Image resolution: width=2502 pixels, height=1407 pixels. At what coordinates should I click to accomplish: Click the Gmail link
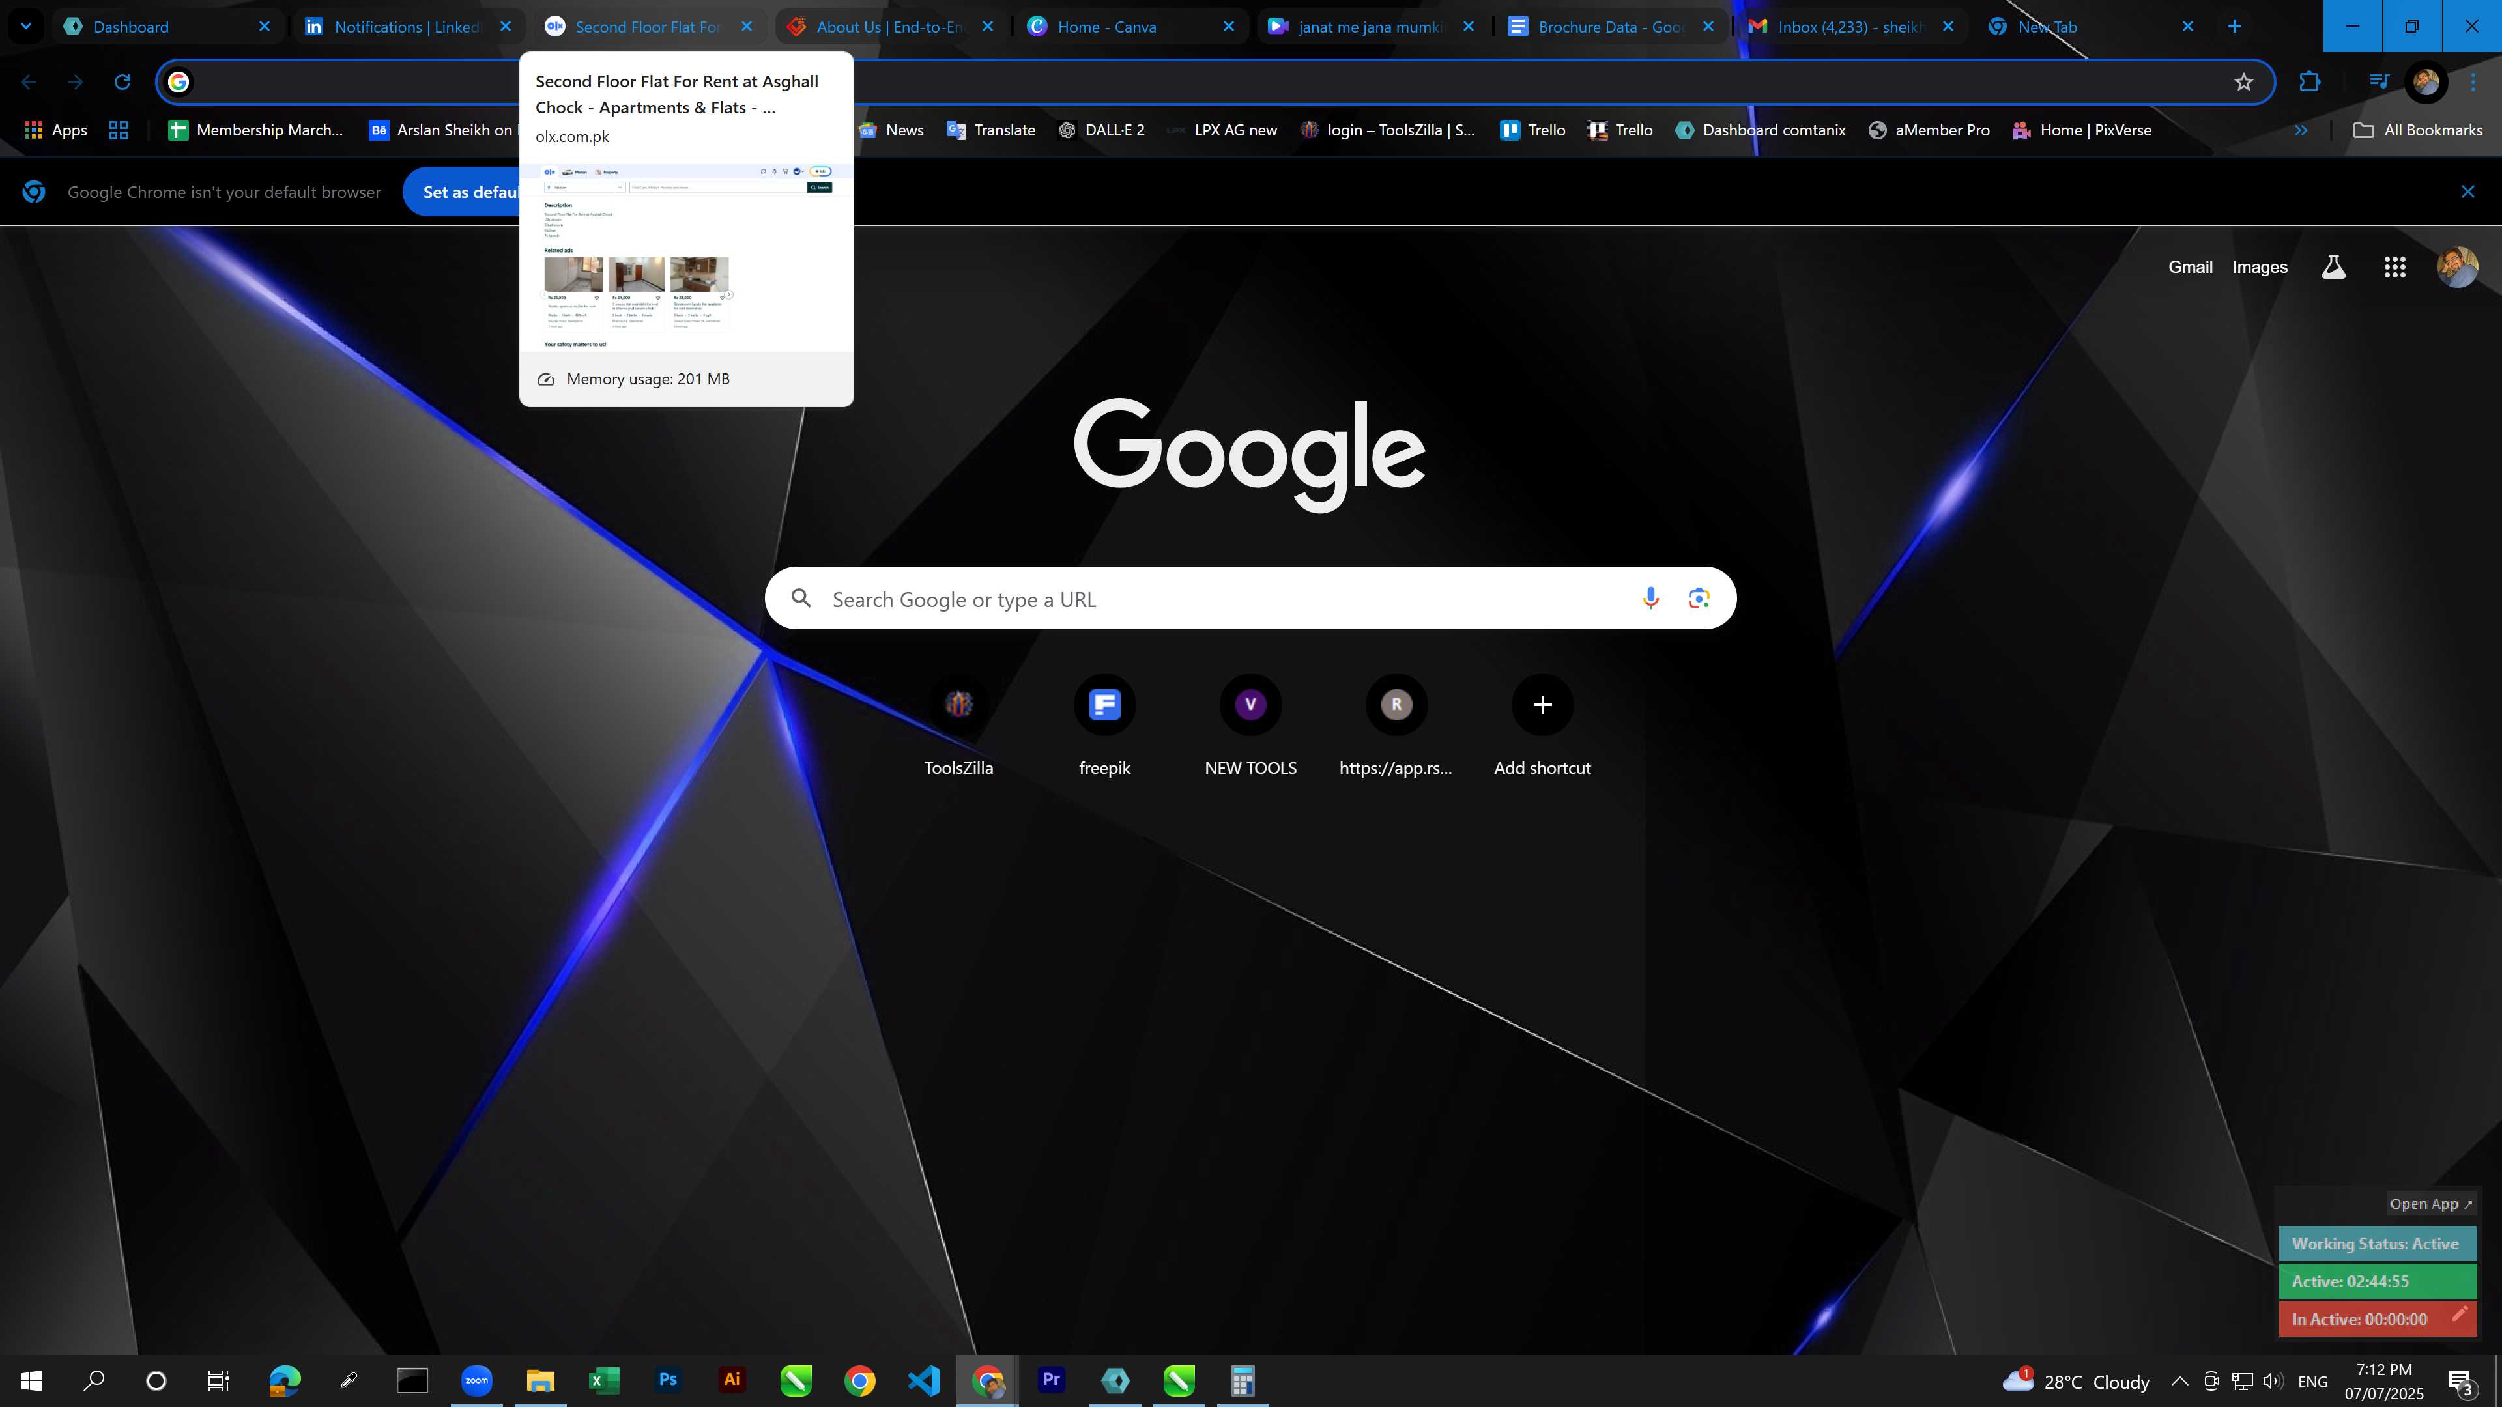[x=2190, y=267]
